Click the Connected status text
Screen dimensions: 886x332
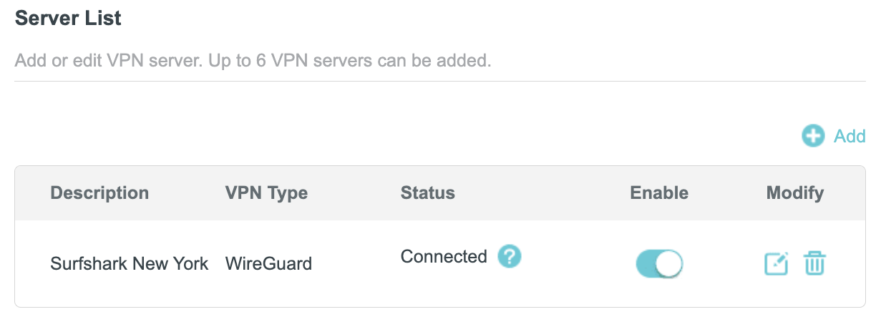coord(444,256)
